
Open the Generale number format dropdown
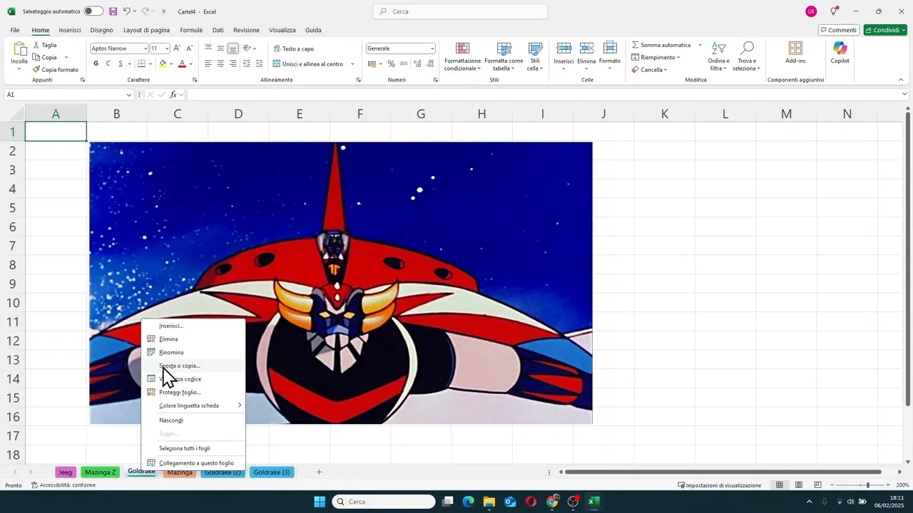pyautogui.click(x=432, y=48)
